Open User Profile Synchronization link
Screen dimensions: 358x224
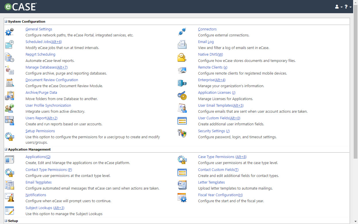[x=48, y=106]
